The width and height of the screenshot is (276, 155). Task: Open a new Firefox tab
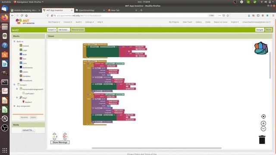[x=141, y=10]
